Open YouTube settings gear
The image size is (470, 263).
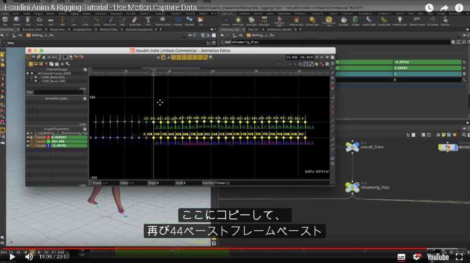tap(417, 257)
